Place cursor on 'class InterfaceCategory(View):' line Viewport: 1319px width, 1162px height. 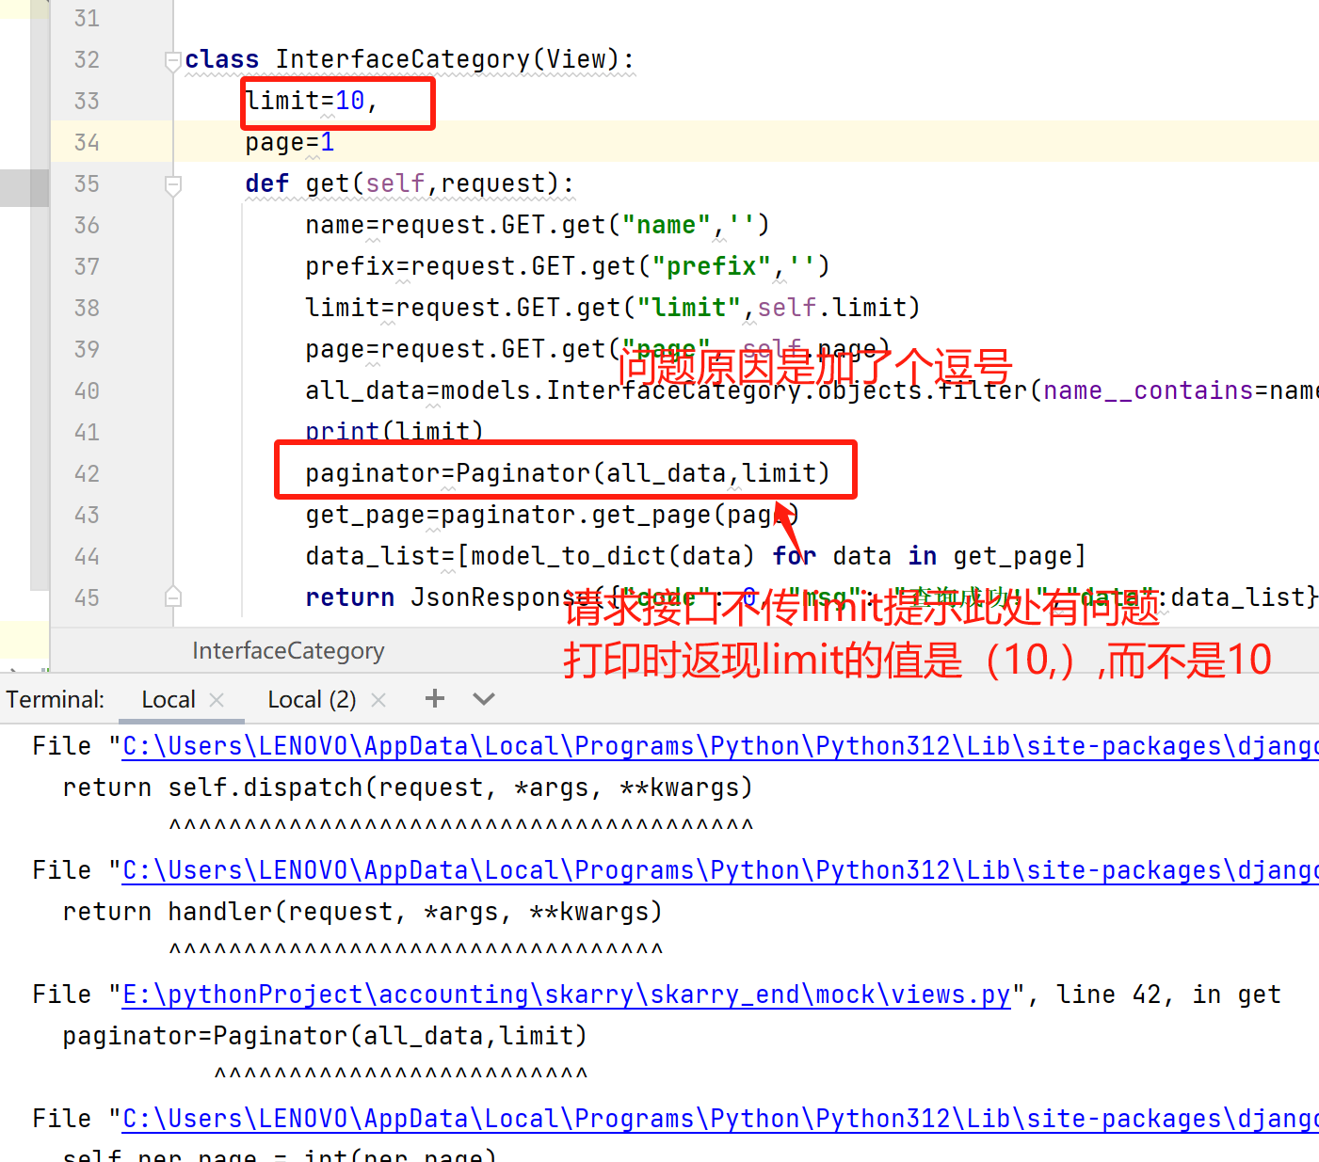(x=410, y=59)
